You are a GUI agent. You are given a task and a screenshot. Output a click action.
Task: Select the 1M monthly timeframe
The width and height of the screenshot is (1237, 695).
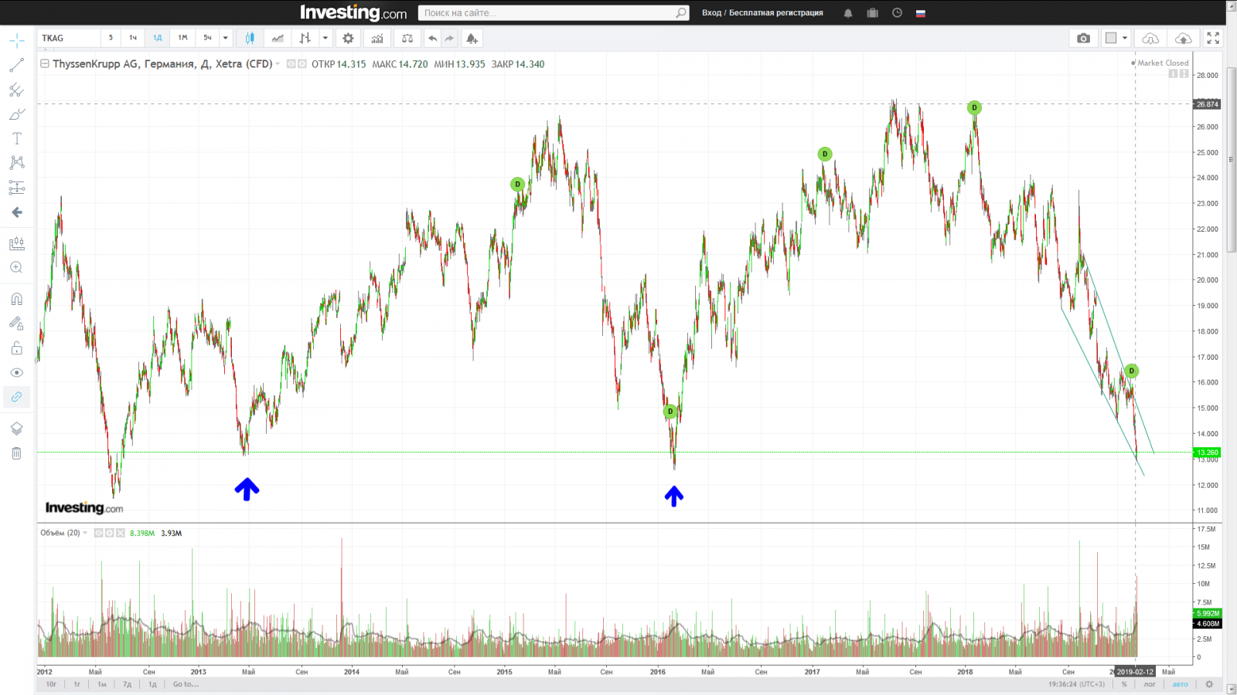tap(182, 38)
